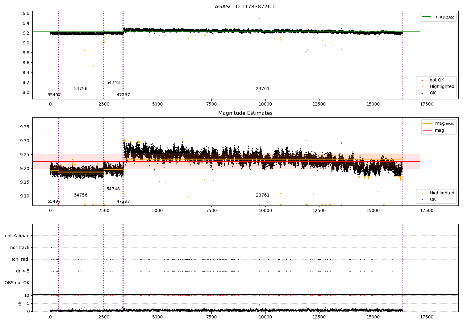Click obsid label 23761 in the Magnitude Estimates plot
The height and width of the screenshot is (324, 463).
tap(263, 195)
